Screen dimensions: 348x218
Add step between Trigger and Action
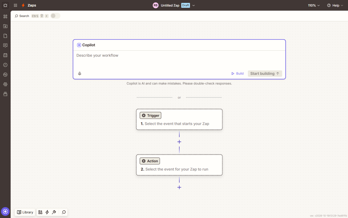179,142
